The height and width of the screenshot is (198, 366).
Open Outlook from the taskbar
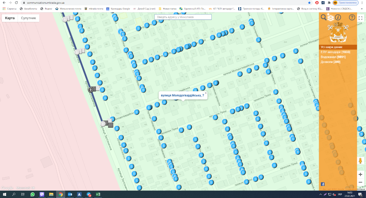[x=70, y=194]
